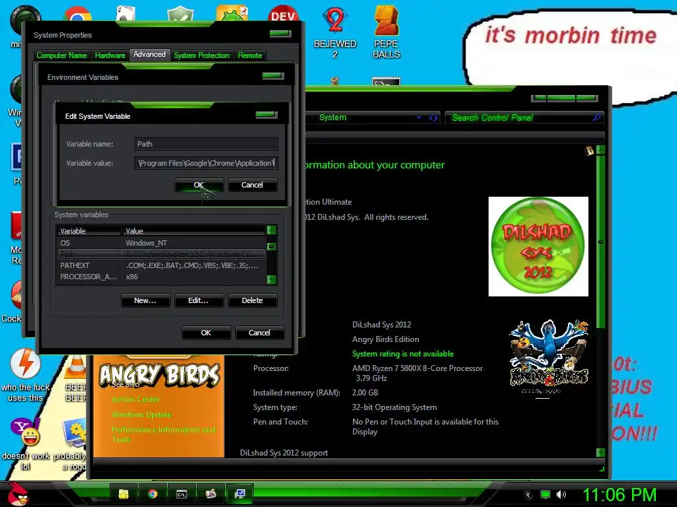The image size is (677, 507).
Task: Open the lightning bolt 'who the fuck uses this' icon
Action: 26,375
